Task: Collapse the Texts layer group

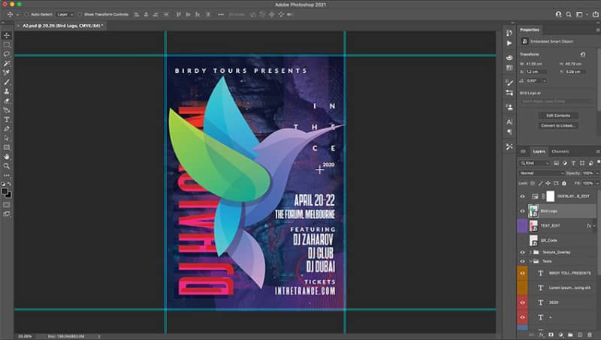Action: point(530,261)
